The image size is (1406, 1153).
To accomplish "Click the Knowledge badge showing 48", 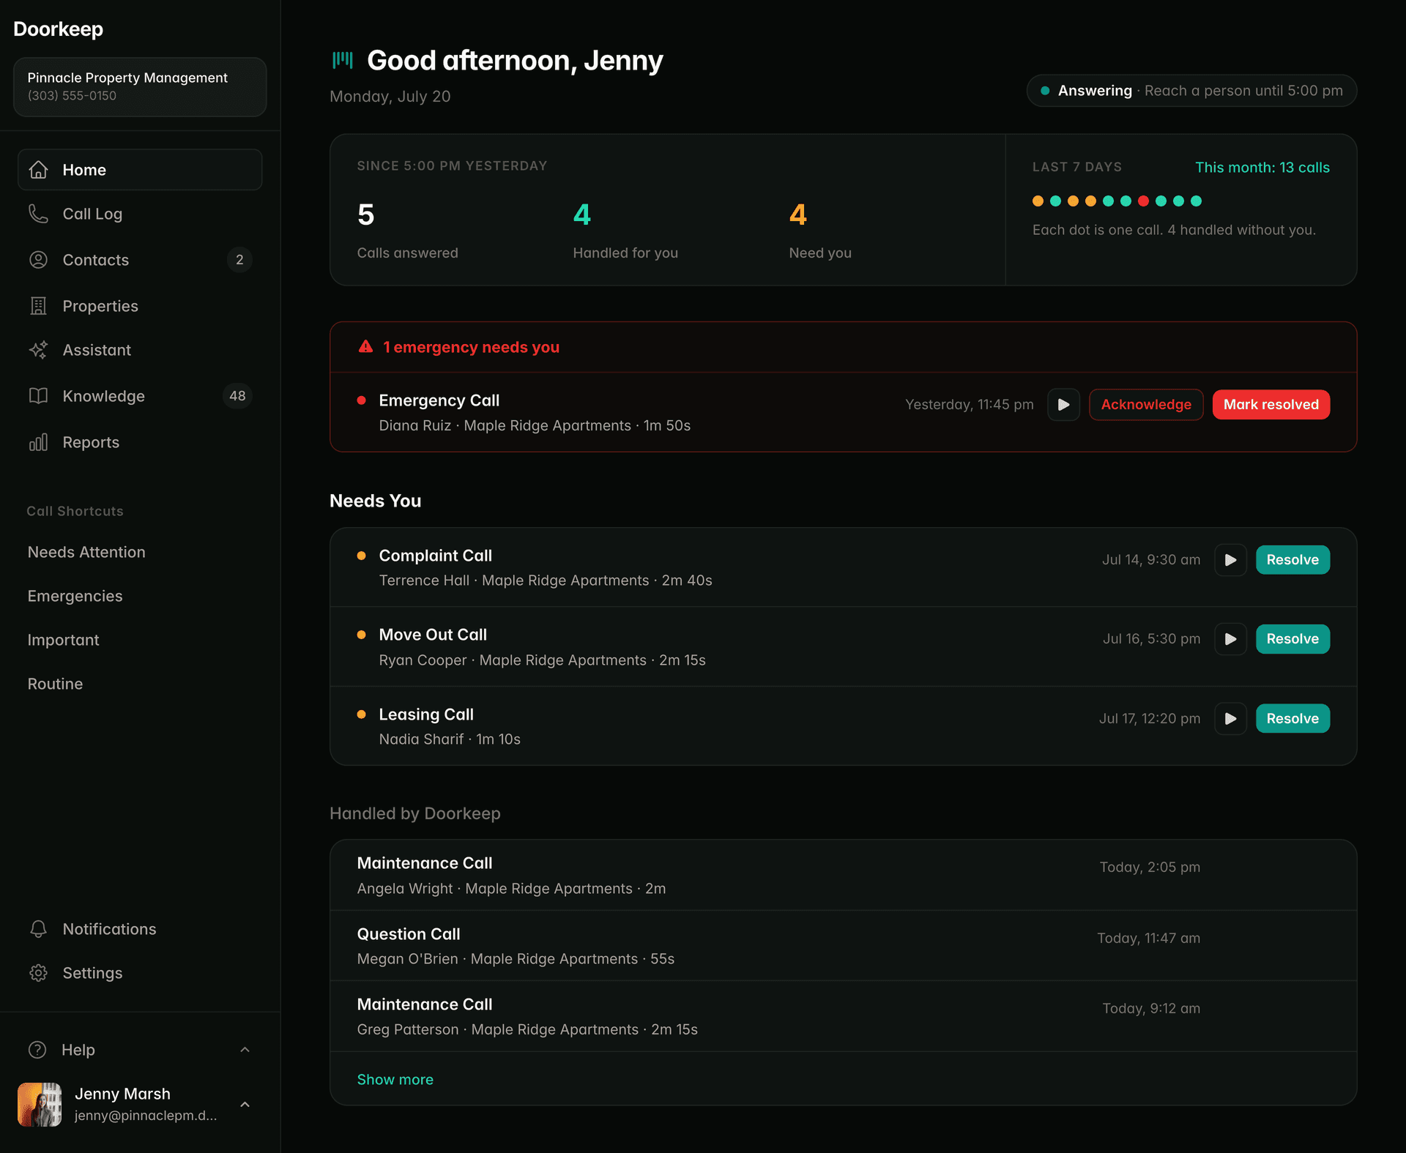I will click(x=237, y=396).
